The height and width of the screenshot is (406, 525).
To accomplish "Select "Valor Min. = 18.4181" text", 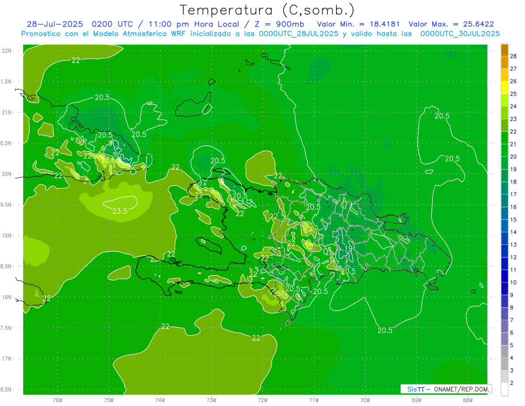I will click(x=358, y=24).
